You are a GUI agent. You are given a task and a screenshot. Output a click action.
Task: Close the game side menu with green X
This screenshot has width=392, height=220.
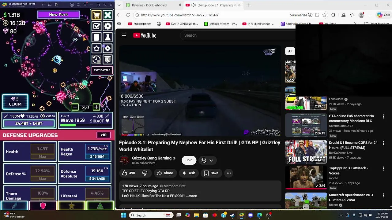(x=107, y=15)
